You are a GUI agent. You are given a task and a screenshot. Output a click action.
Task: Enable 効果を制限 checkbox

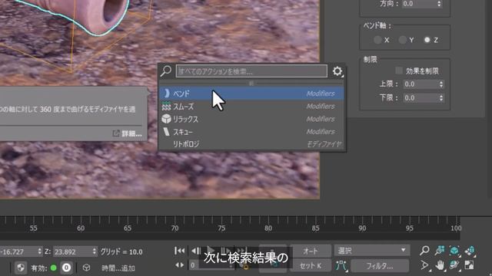point(399,71)
